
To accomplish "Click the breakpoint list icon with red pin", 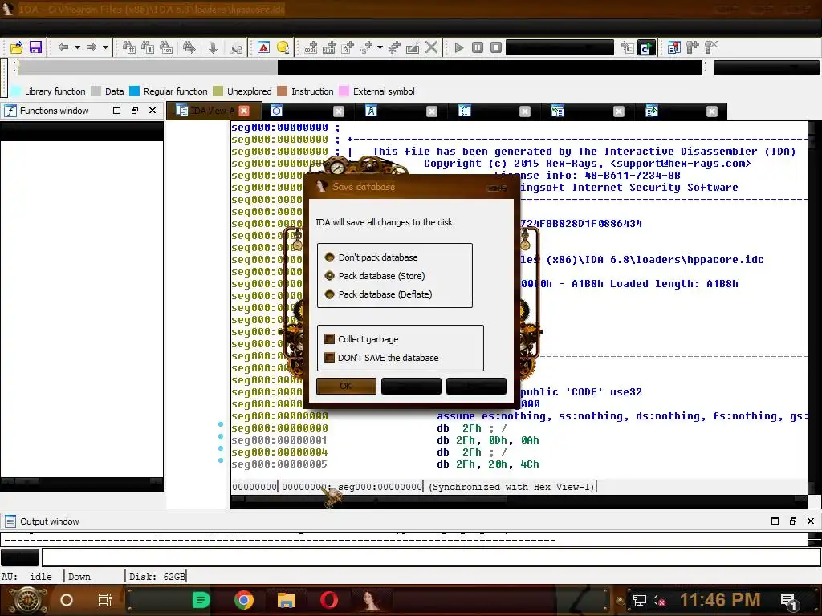I will tap(673, 47).
